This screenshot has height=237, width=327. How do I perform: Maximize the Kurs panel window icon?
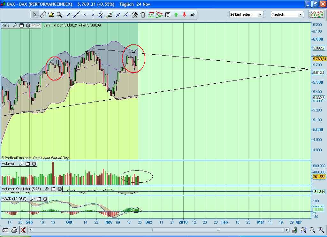click(21, 26)
